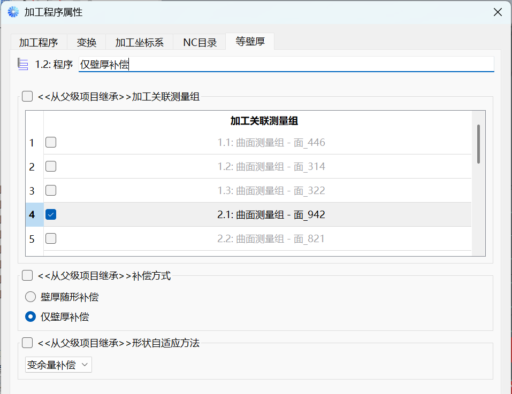Open the 变换 tab

tap(87, 42)
